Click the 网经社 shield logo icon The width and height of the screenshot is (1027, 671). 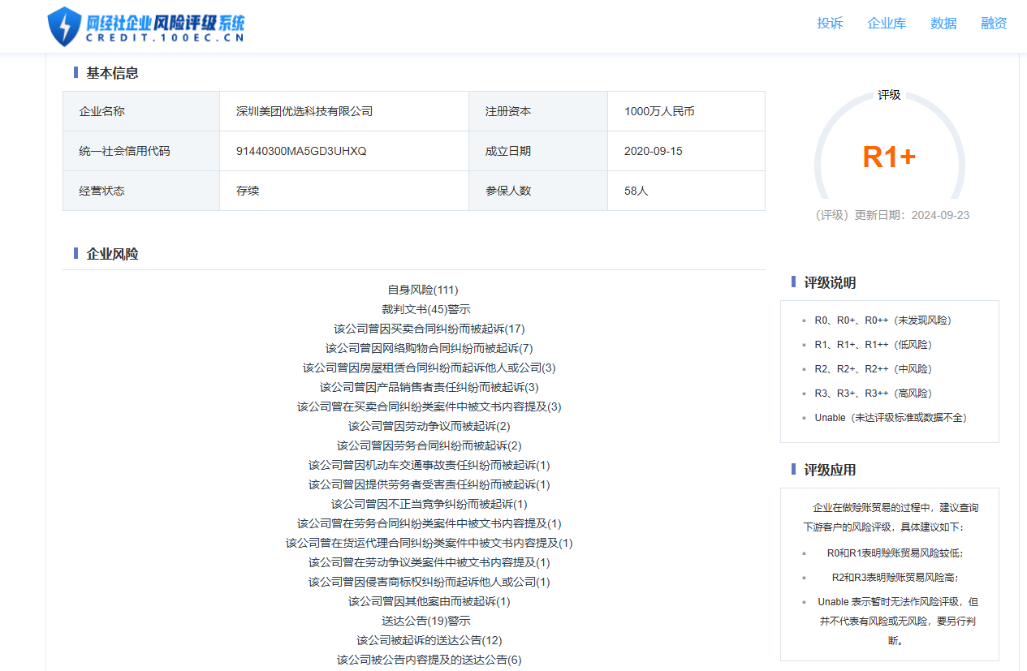(x=64, y=27)
